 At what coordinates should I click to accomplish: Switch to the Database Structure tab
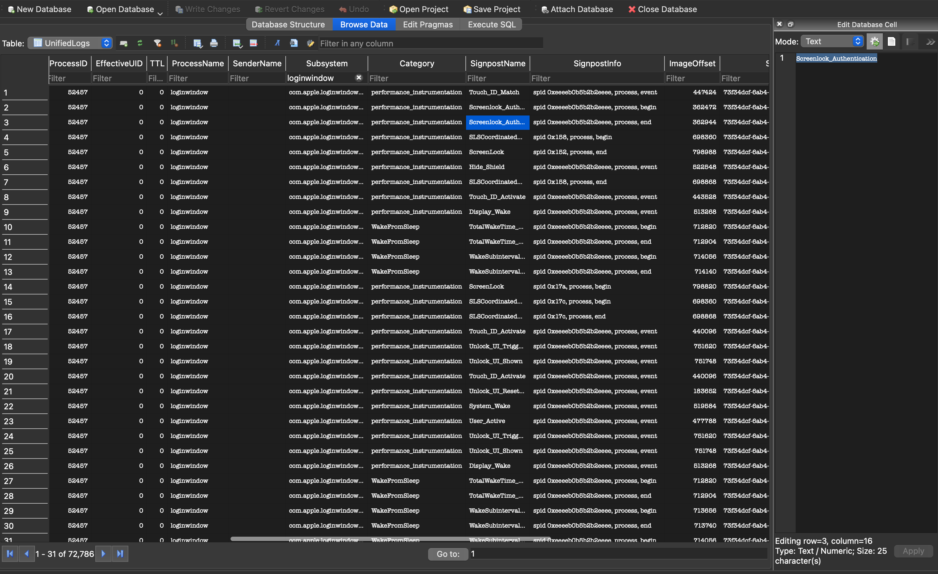(x=288, y=25)
